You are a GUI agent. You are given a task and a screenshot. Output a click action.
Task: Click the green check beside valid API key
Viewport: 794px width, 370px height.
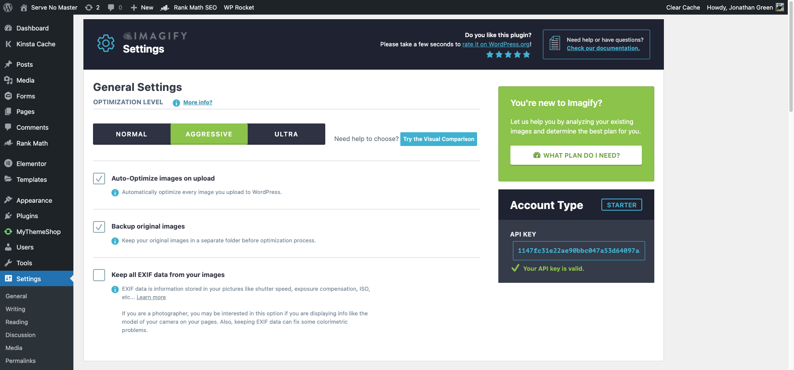(515, 268)
